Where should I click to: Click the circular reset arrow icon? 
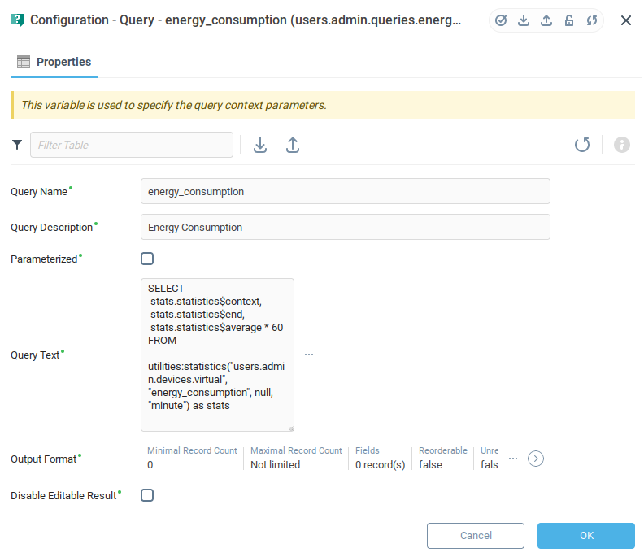582,145
